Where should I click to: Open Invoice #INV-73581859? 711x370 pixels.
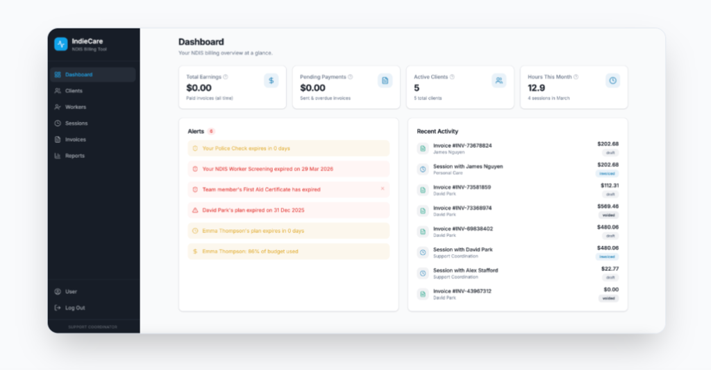tap(517, 190)
